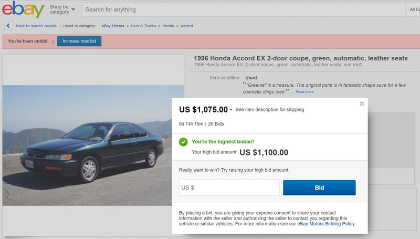Click the US $ bid amount field
420x239 pixels.
(x=229, y=188)
